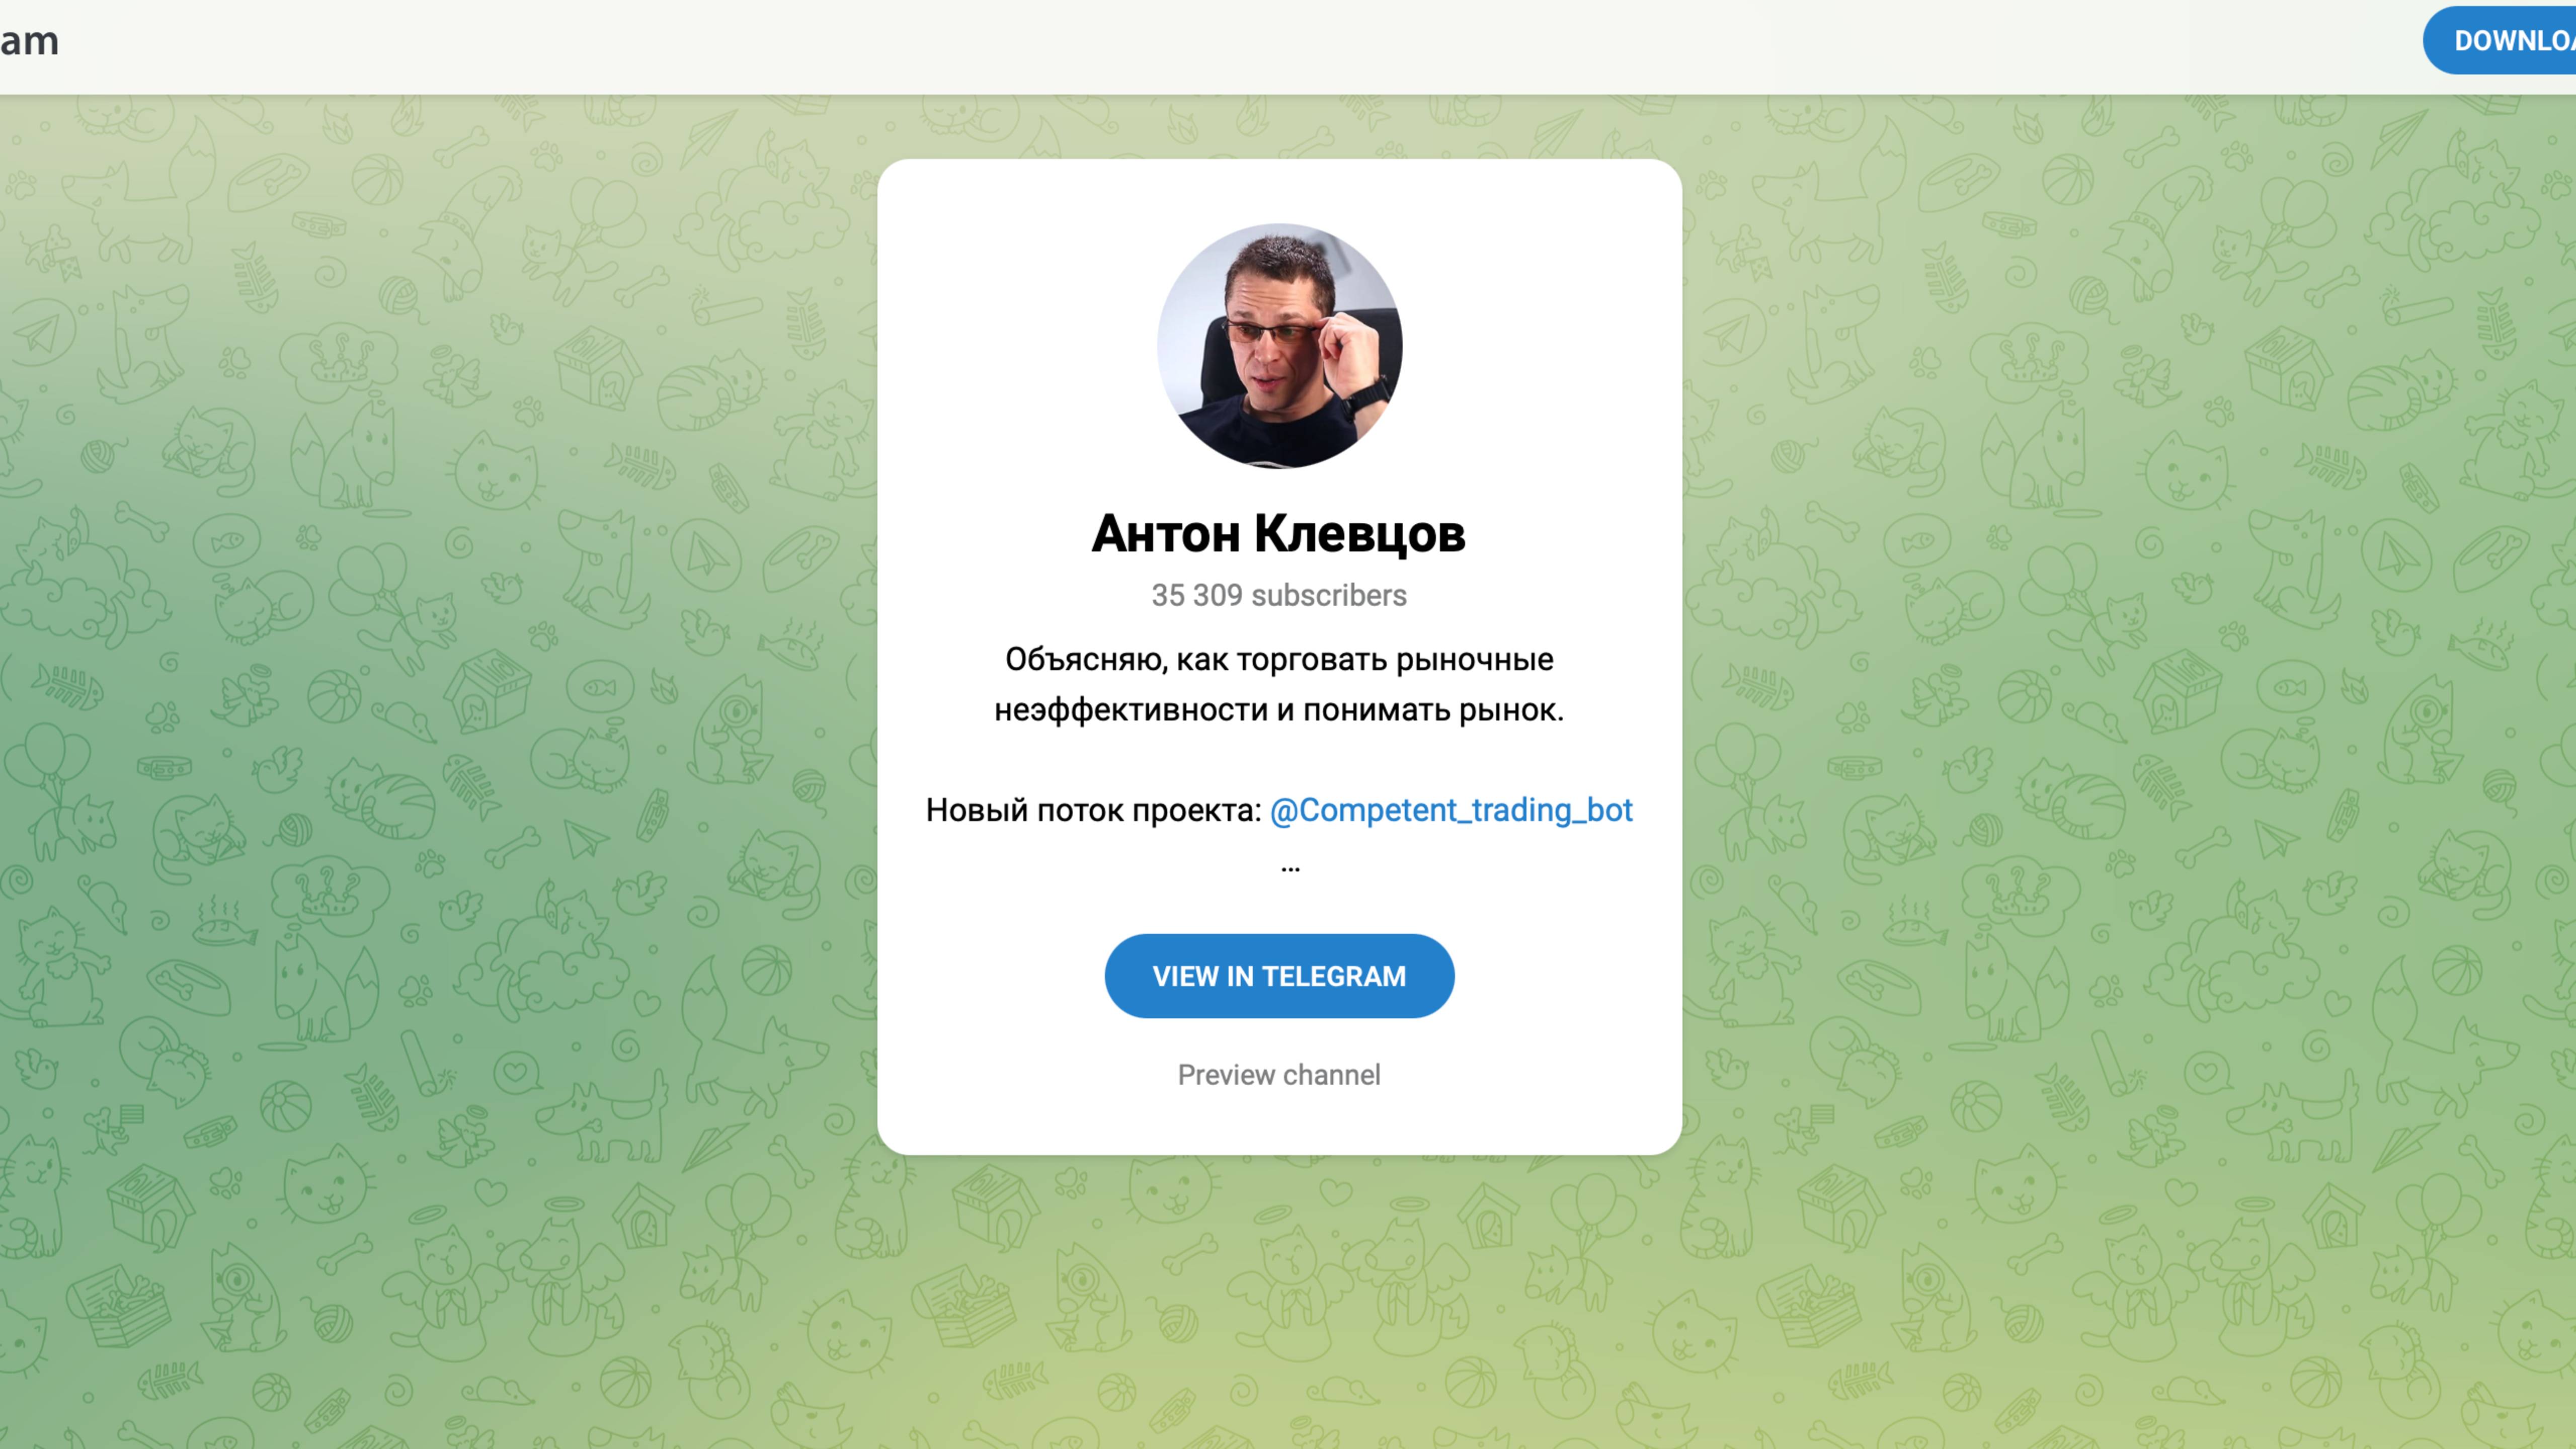Open the channel avatar photo
The image size is (2576, 1449).
(1279, 346)
